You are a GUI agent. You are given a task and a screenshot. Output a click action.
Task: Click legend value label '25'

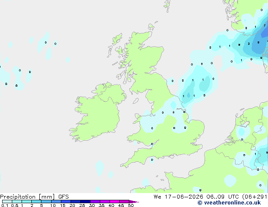pyautogui.click(x=82, y=205)
